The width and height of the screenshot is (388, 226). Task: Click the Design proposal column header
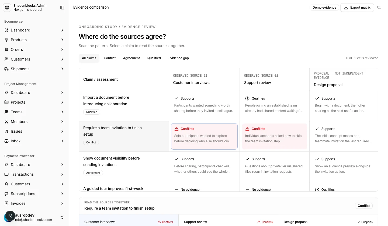[344, 79]
